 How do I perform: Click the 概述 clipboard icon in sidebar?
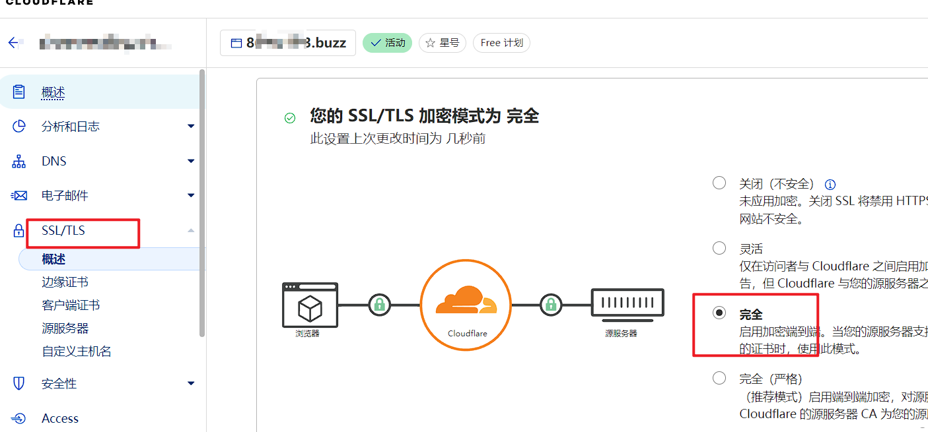pos(19,92)
